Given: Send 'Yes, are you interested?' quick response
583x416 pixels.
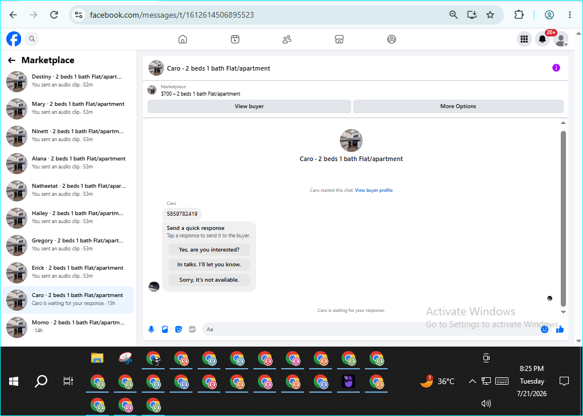Looking at the screenshot, I should [209, 250].
